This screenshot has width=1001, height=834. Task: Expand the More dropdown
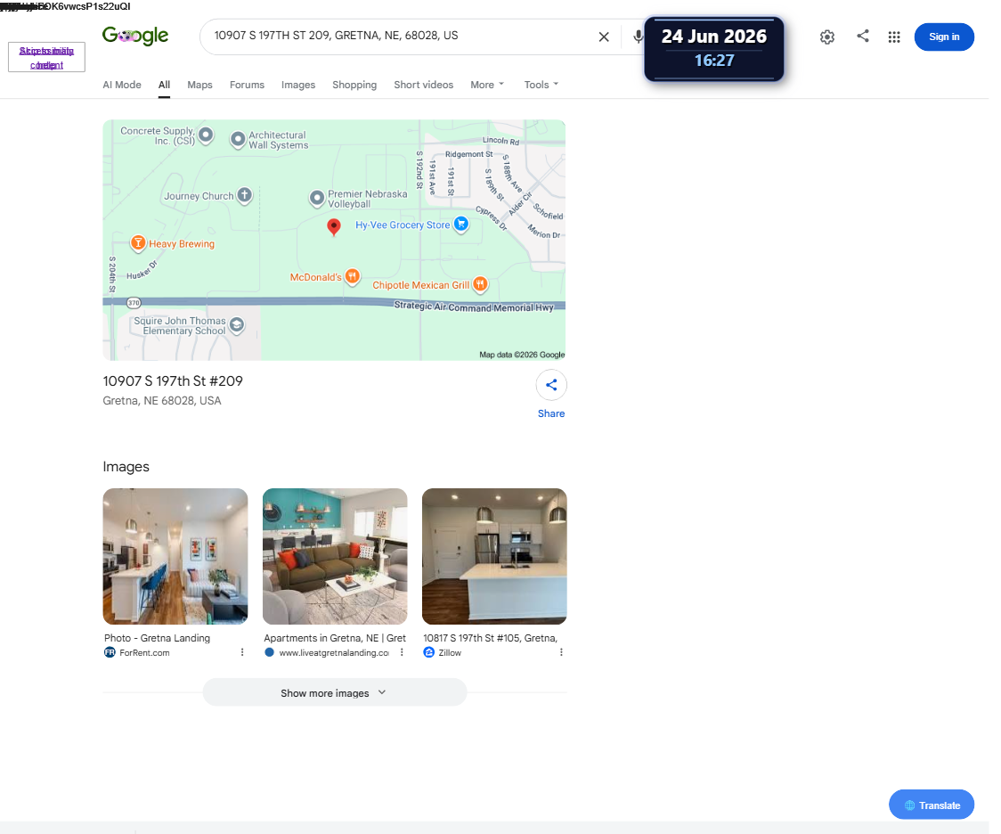click(487, 85)
